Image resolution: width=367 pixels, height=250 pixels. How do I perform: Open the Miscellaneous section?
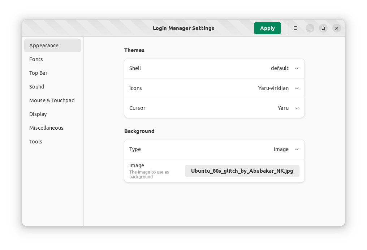tap(46, 128)
